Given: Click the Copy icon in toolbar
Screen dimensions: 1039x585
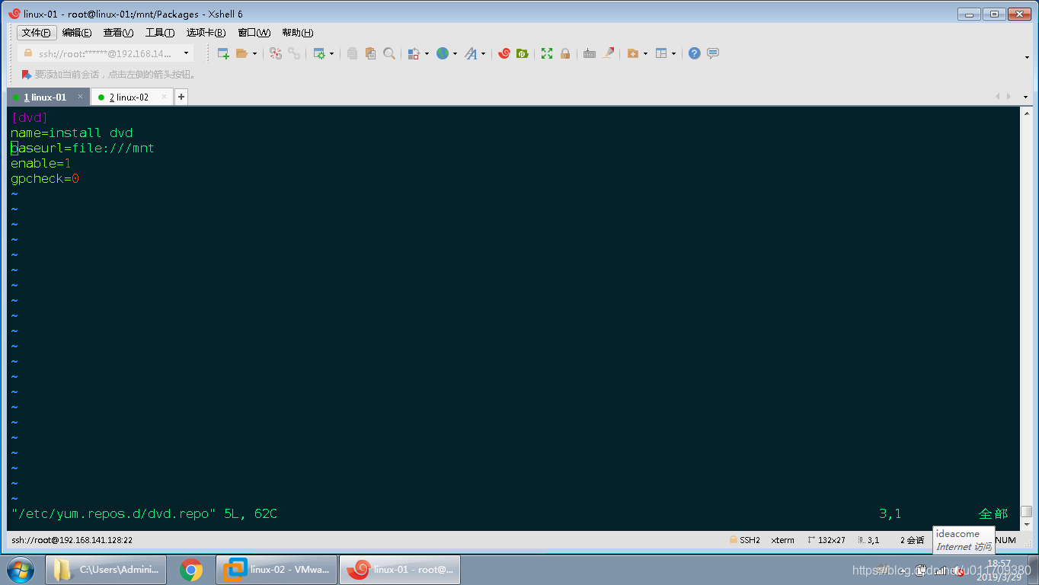Looking at the screenshot, I should coord(352,53).
